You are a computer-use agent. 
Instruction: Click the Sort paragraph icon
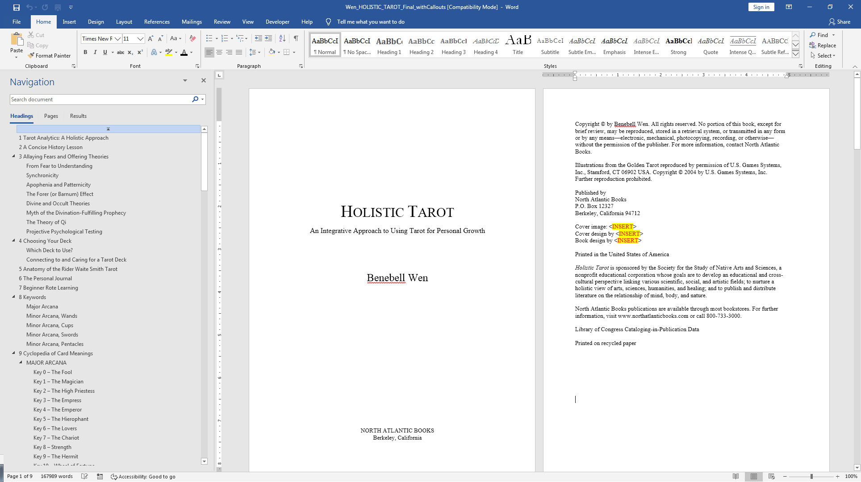pyautogui.click(x=282, y=38)
